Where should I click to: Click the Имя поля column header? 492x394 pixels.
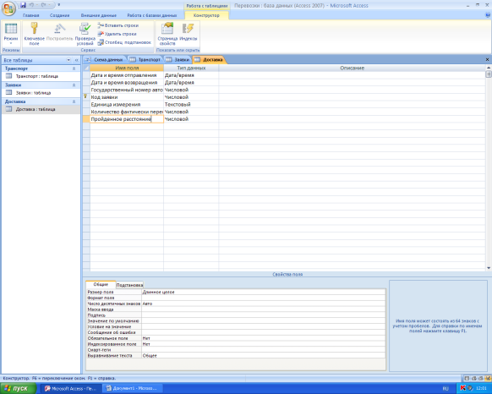pyautogui.click(x=127, y=68)
